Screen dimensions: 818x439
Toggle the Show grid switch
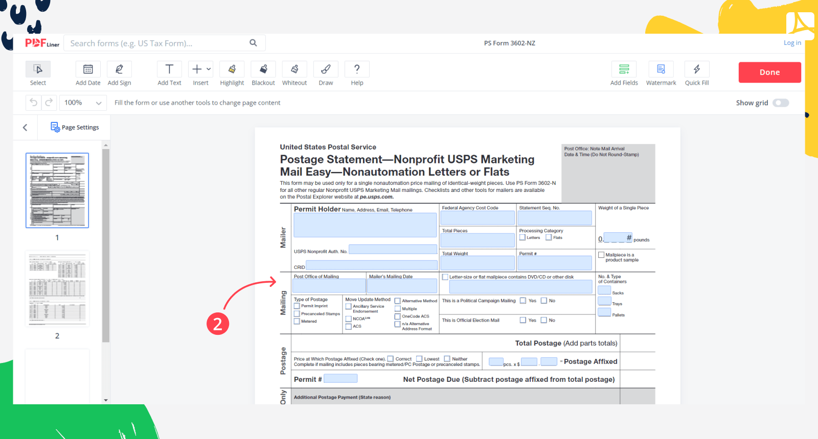click(x=781, y=103)
